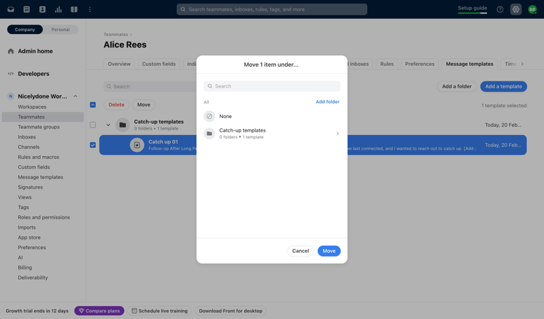Expand Catch-up templates in the move dialog
The height and width of the screenshot is (319, 544).
click(x=337, y=133)
